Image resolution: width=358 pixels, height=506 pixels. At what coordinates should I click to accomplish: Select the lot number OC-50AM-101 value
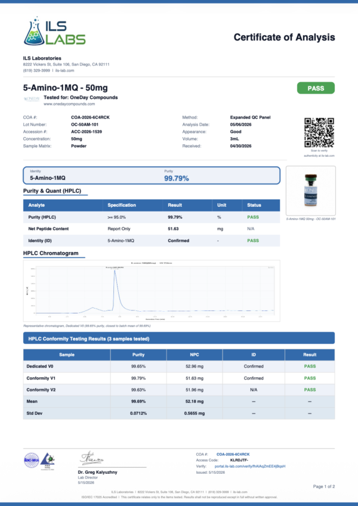[85, 125]
